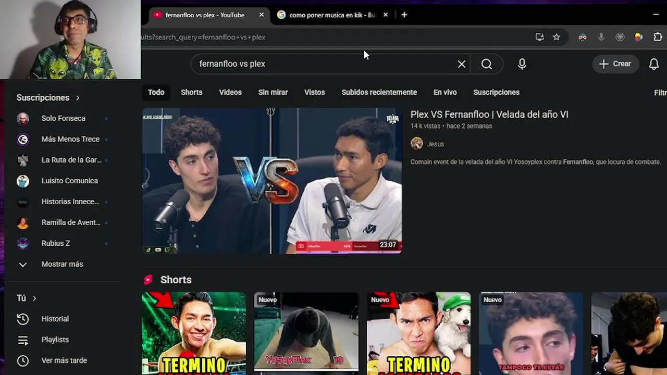Open a new browser tab
The image size is (667, 375).
tap(404, 15)
